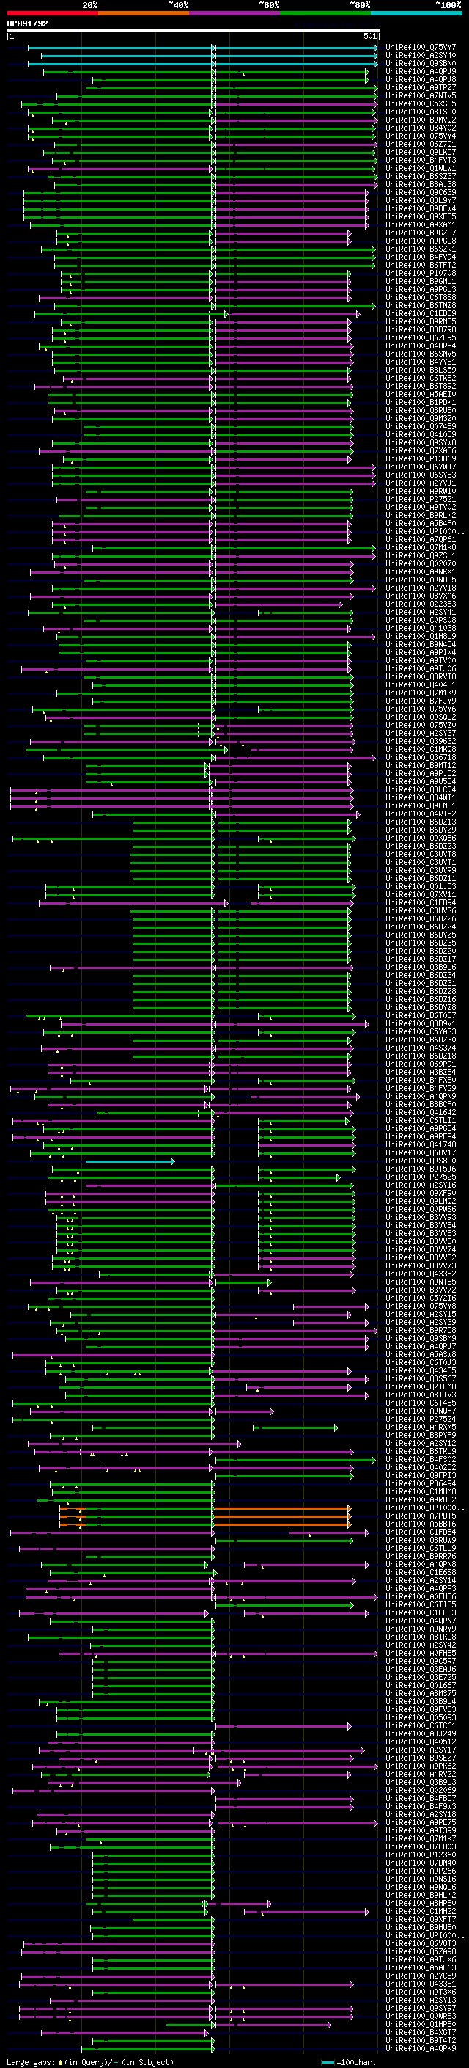Select subject label UniRef100_Q6Z7Q1
469x2068 pixels.
coord(420,144)
